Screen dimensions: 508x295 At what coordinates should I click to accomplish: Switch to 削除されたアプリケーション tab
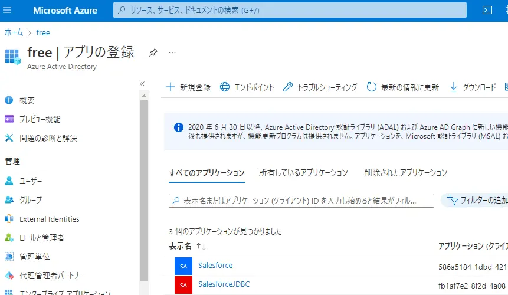[405, 173]
